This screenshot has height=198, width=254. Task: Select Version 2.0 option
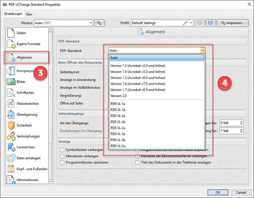[x=157, y=96]
